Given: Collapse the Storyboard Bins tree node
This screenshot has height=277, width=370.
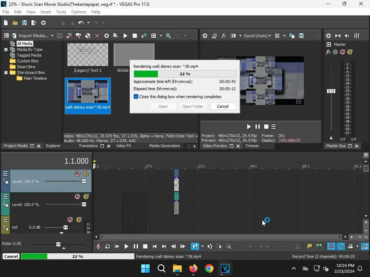Looking at the screenshot, I should pyautogui.click(x=6, y=72).
